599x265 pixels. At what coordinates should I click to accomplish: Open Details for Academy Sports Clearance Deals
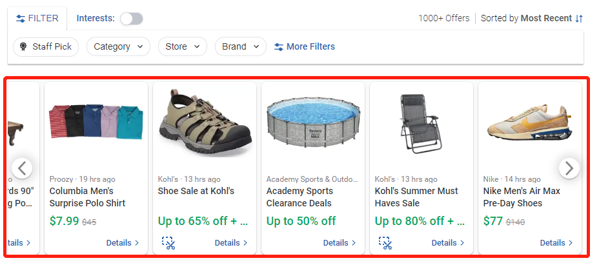pyautogui.click(x=340, y=243)
